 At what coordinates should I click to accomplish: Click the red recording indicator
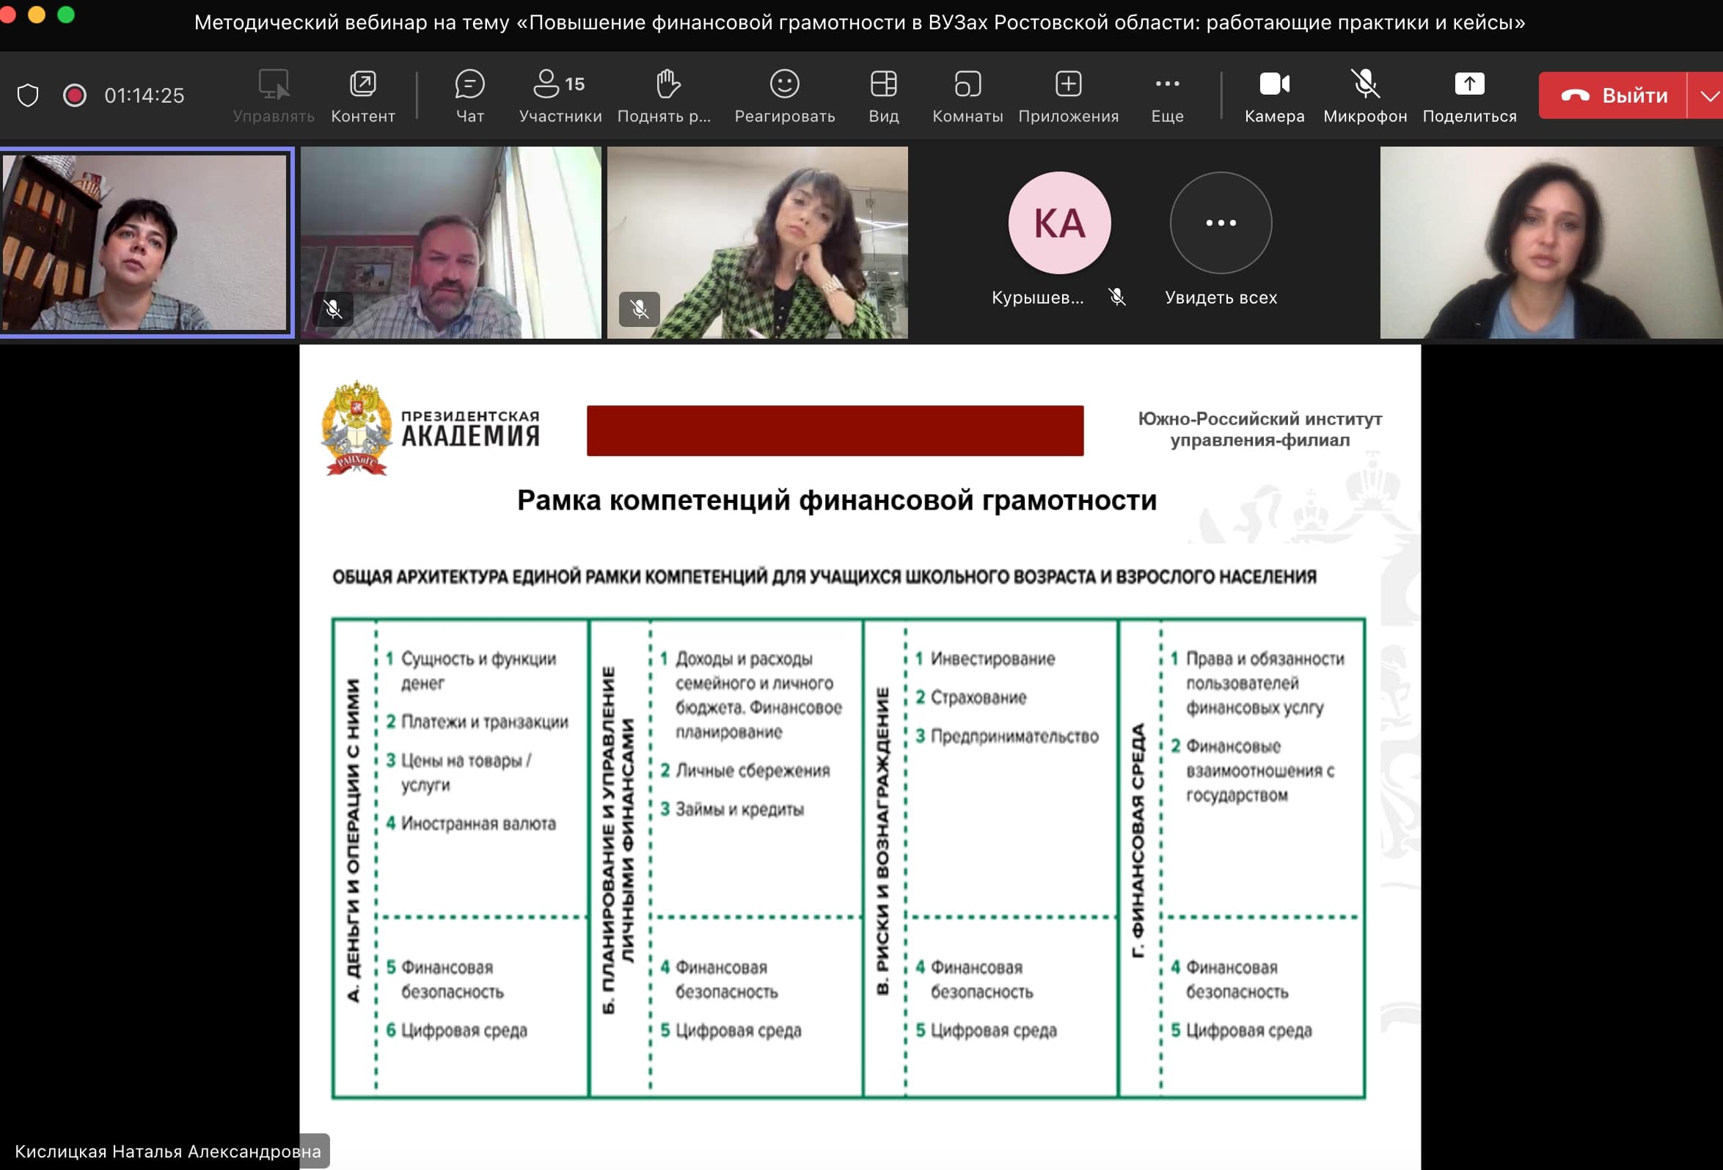[74, 95]
